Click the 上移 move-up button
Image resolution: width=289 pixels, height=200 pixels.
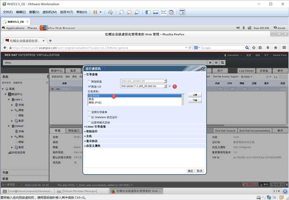click(195, 95)
